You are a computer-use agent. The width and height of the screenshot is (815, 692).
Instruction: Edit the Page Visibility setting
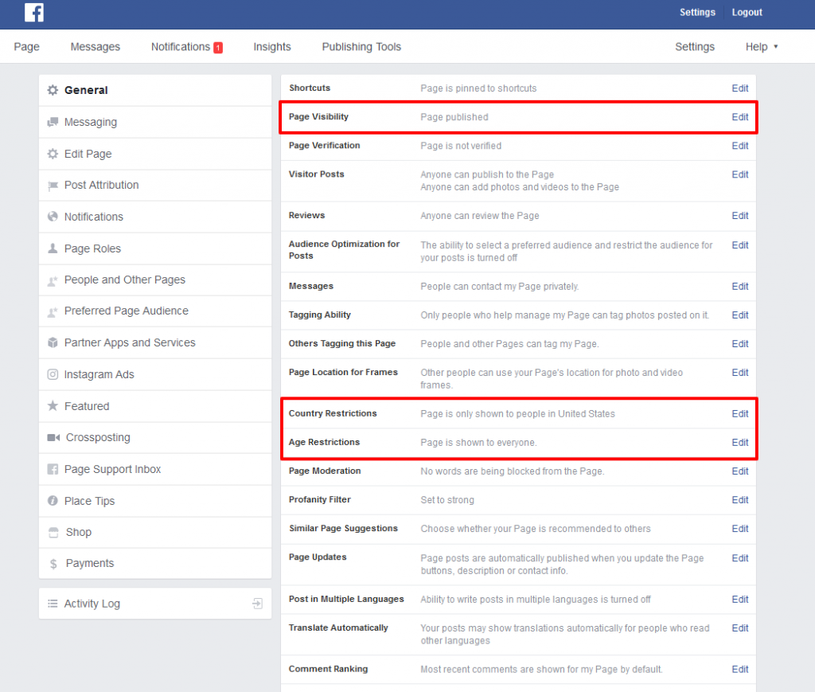tap(739, 117)
